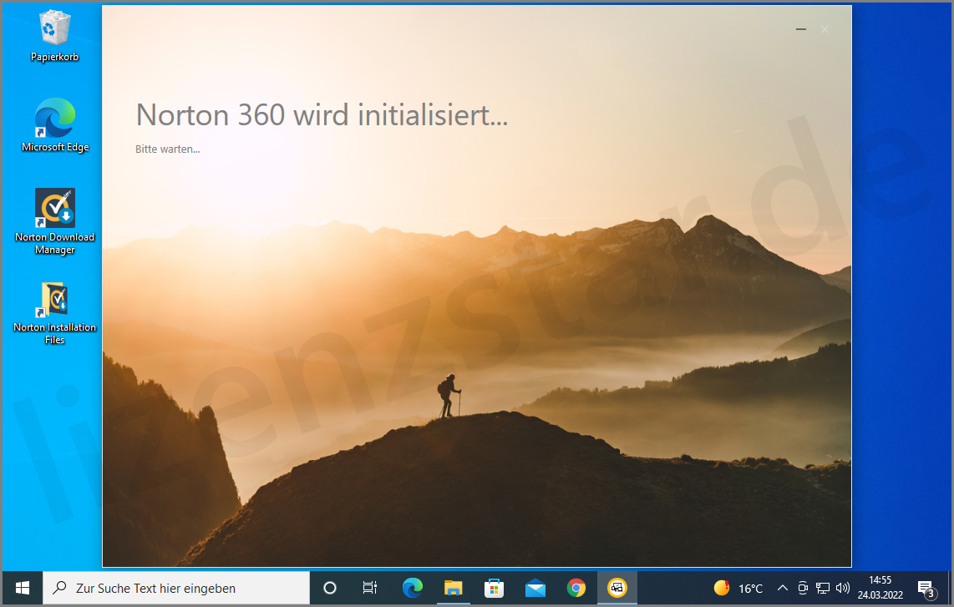
Task: Open Task View on the taskbar
Action: (x=369, y=588)
